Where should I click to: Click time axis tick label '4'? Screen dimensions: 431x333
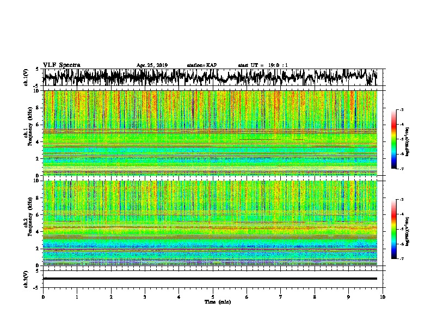179,297
